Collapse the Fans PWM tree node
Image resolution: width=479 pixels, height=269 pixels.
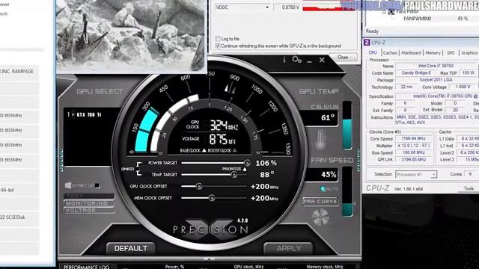(384, 12)
